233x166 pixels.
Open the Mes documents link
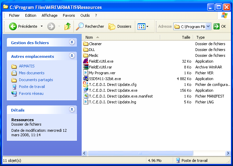(32, 73)
